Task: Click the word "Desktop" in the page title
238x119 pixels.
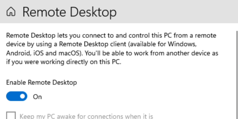Action: pos(93,12)
